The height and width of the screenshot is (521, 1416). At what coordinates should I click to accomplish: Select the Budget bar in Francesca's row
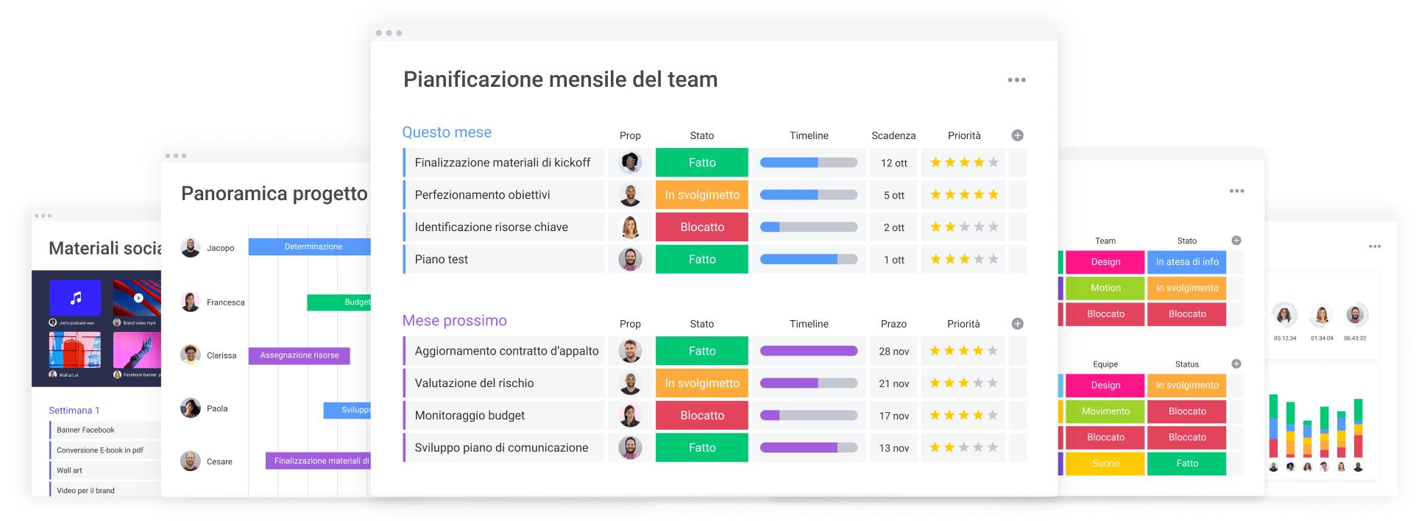[x=339, y=302]
